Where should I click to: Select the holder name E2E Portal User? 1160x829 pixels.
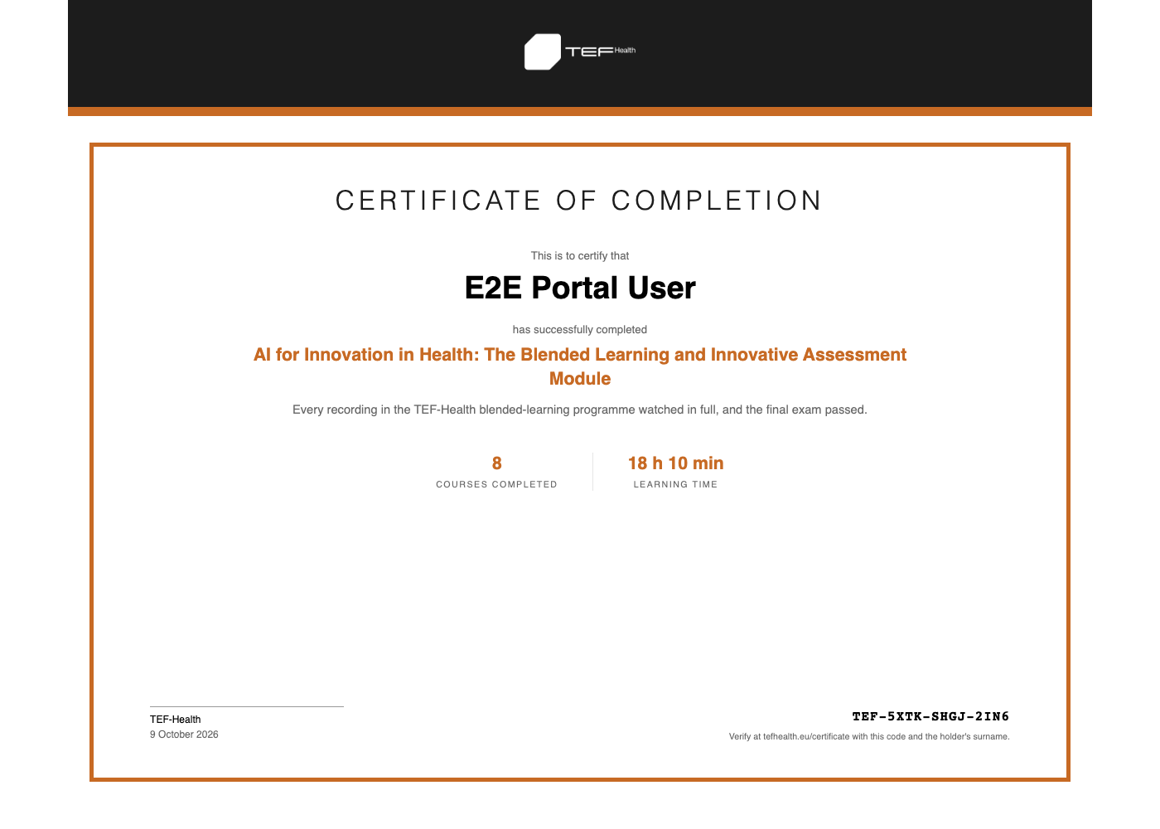point(580,288)
